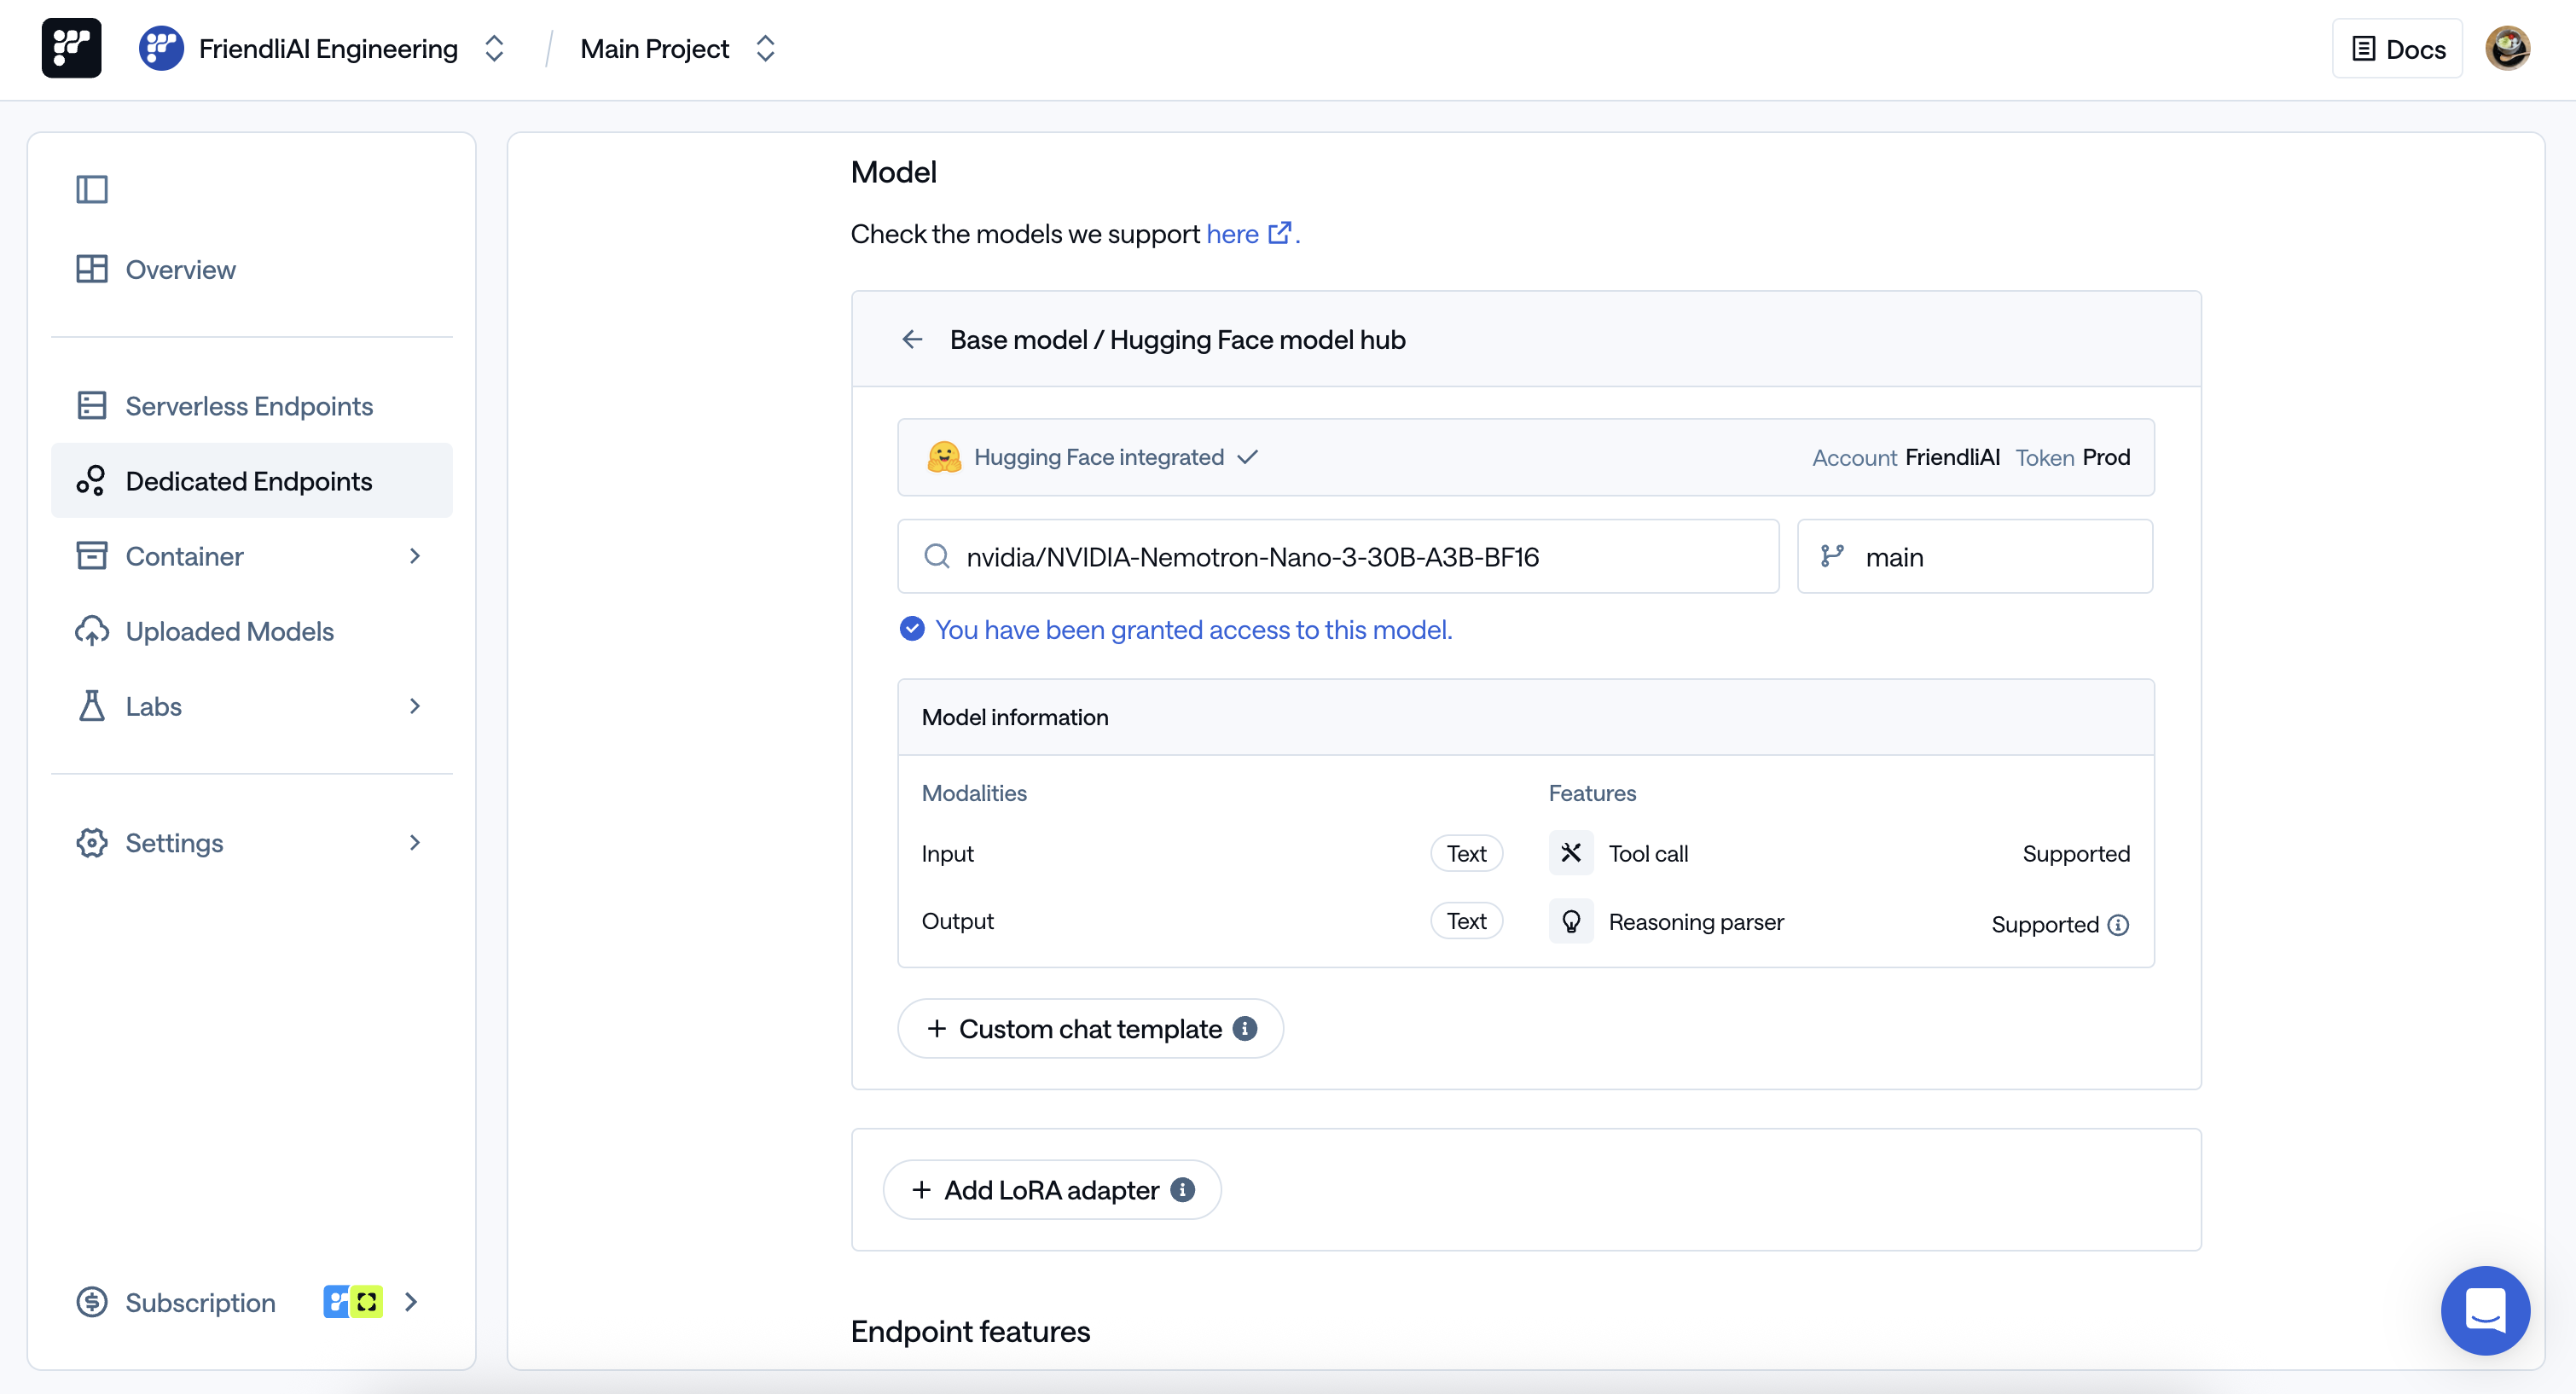Click Reasoning parser Supported info icon

tap(2118, 925)
